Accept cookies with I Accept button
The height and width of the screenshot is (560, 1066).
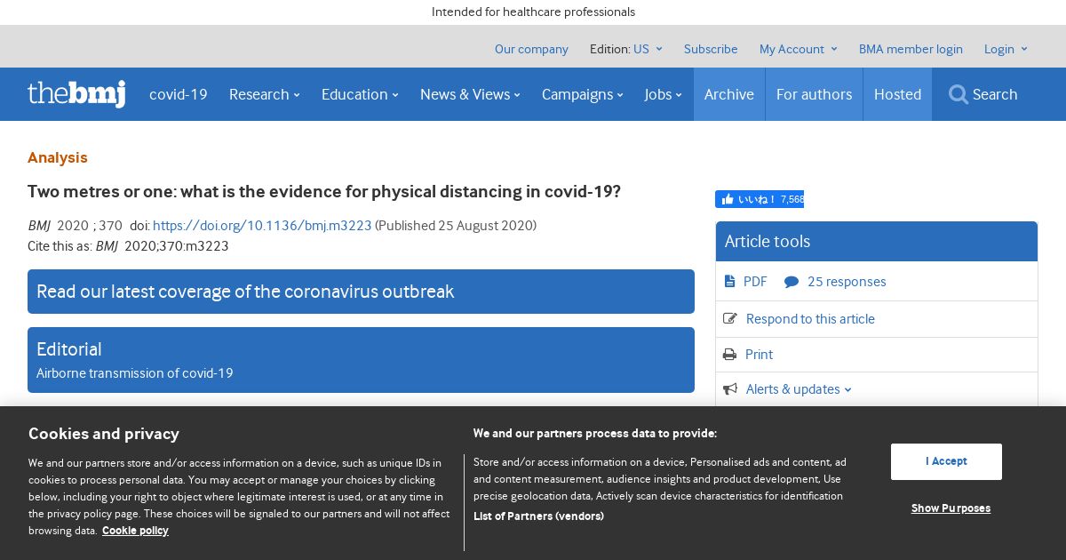[946, 461]
